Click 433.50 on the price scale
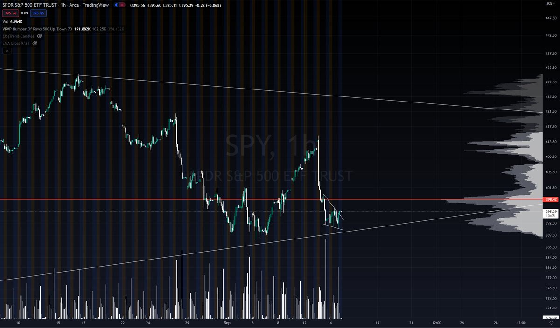Screen dimensions: 560x328 (x=551, y=67)
